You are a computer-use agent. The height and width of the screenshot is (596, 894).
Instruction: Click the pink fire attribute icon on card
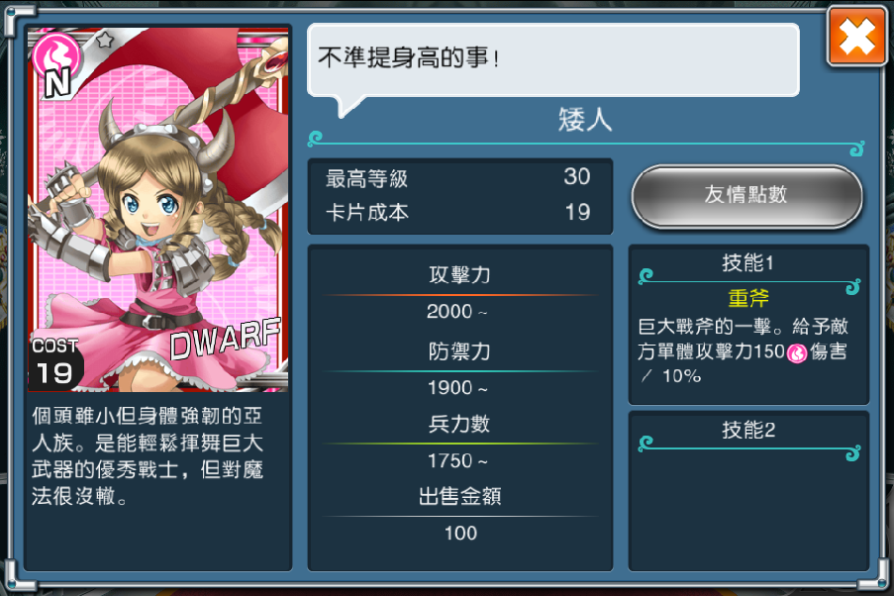56,54
